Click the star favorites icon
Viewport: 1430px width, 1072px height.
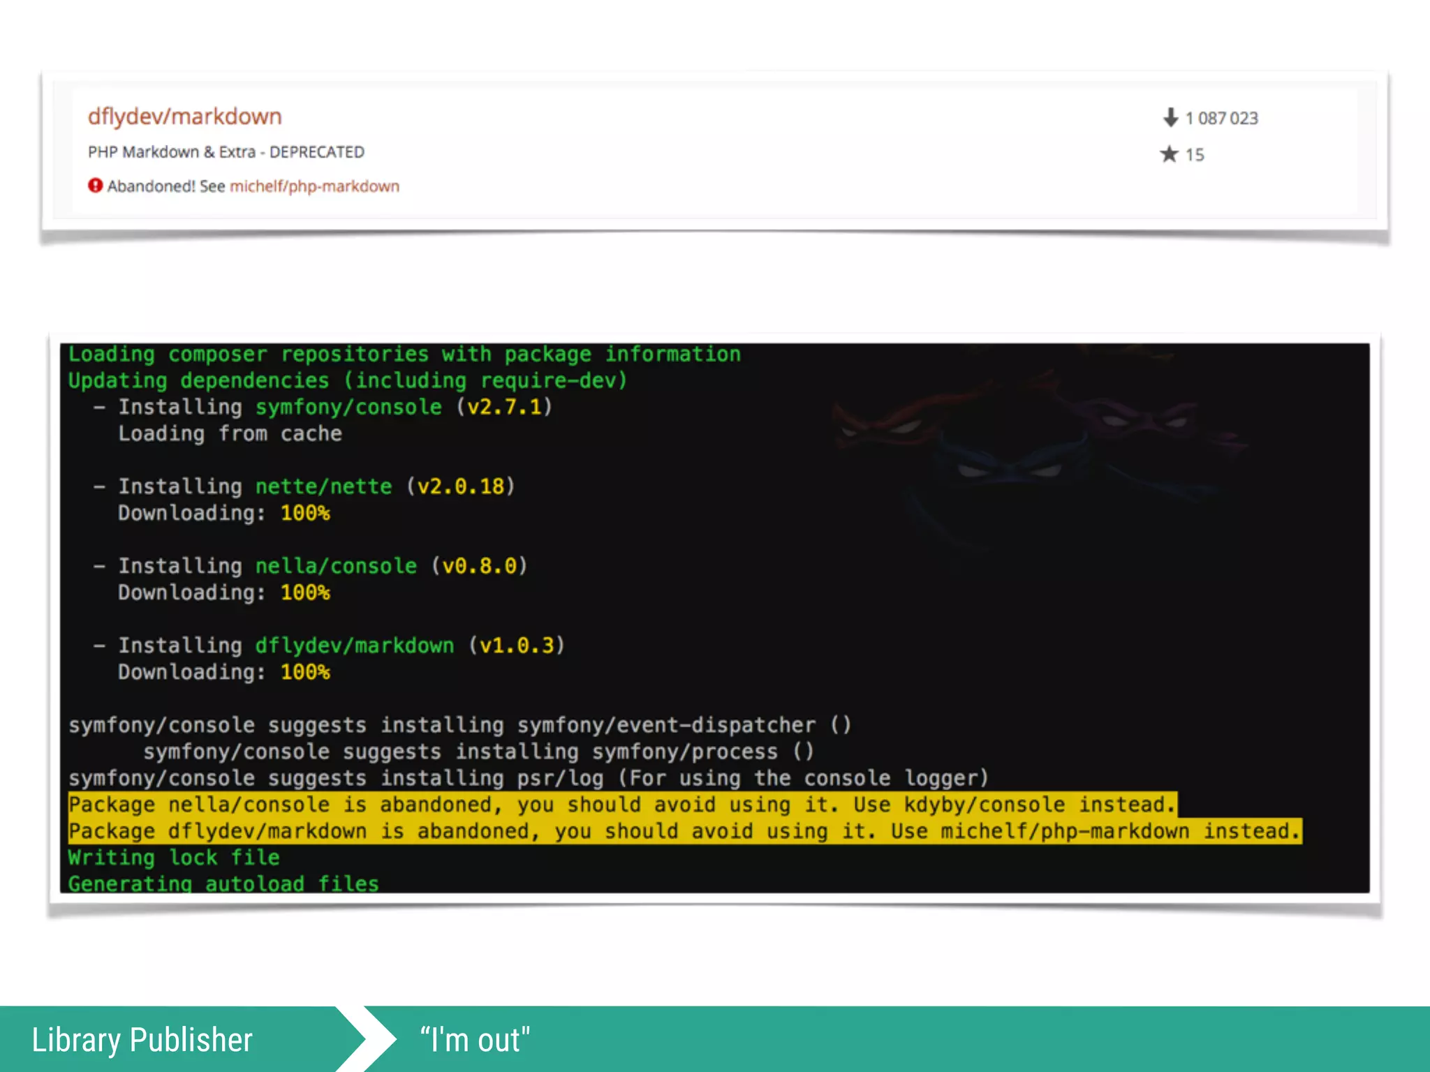click(x=1170, y=154)
